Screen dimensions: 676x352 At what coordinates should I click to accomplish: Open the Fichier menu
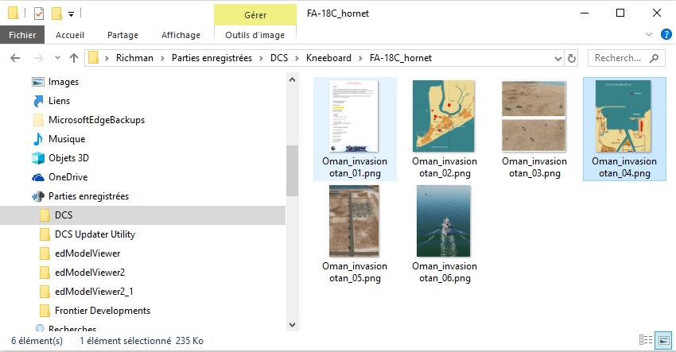pyautogui.click(x=23, y=35)
